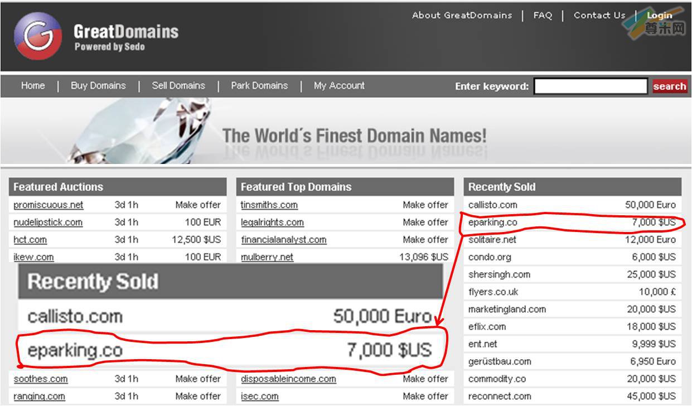Select gerüstbau.com sold entry
This screenshot has height=406, width=692.
tap(500, 361)
